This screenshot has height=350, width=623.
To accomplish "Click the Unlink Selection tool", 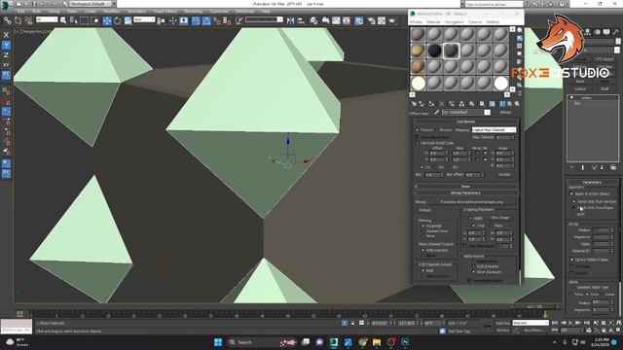I will click(x=18, y=20).
